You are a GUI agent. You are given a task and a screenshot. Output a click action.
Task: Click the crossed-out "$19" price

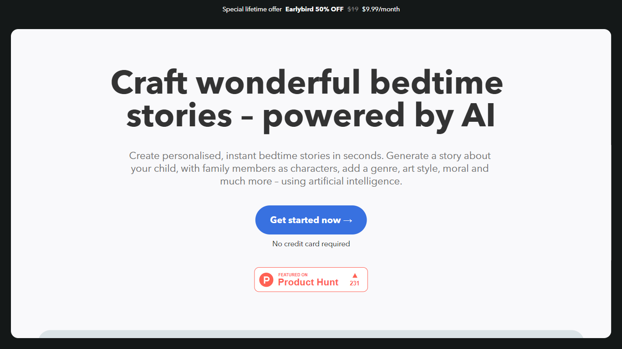coord(353,9)
